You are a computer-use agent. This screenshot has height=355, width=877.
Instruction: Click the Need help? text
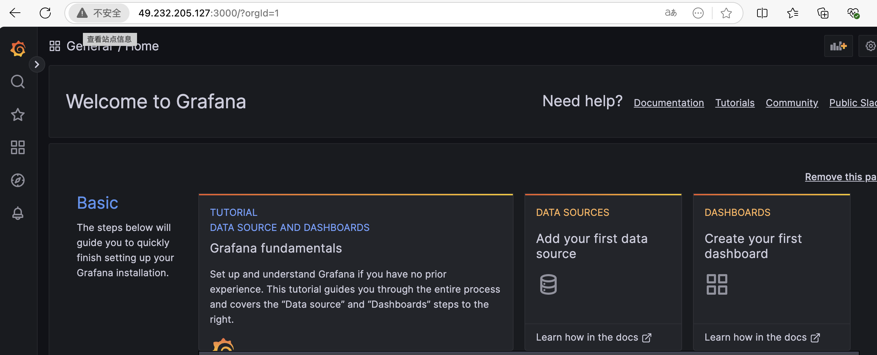pyautogui.click(x=582, y=101)
